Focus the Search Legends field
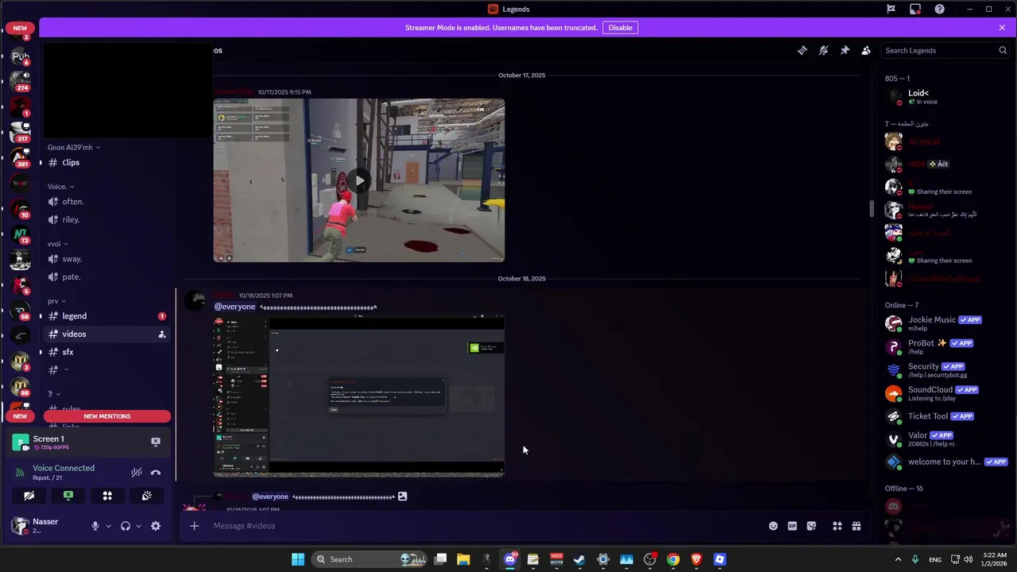The image size is (1017, 572). coord(945,50)
